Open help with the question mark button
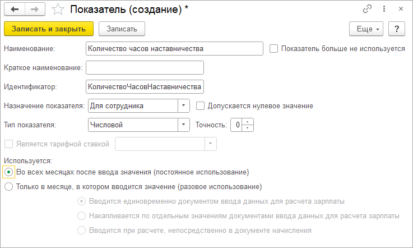The image size is (413, 248). pos(397,29)
